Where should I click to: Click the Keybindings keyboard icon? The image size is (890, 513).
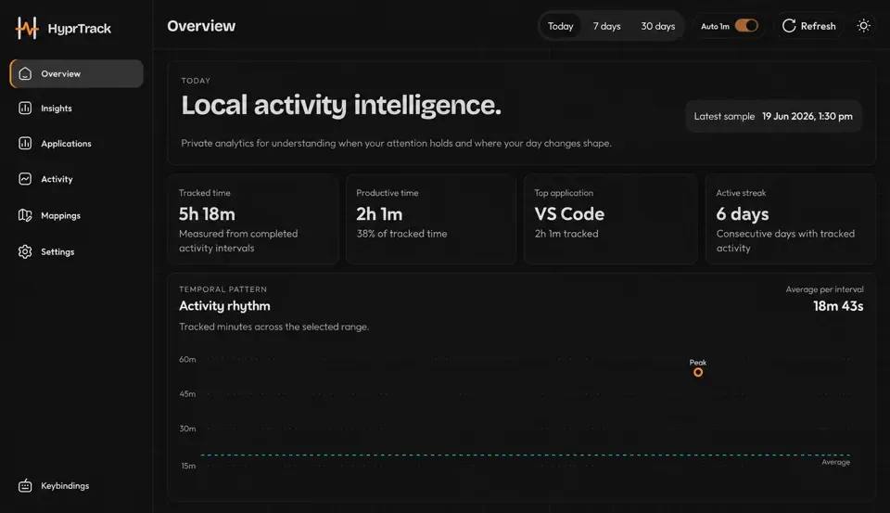tap(25, 486)
